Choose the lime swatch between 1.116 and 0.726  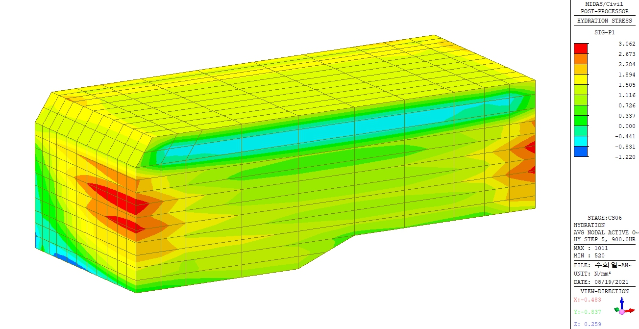point(581,100)
